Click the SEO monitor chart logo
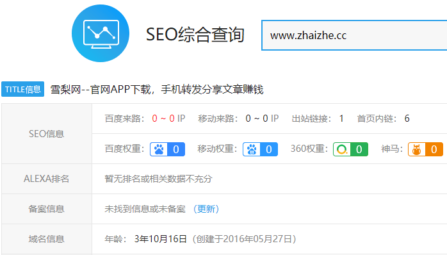 tap(101, 33)
